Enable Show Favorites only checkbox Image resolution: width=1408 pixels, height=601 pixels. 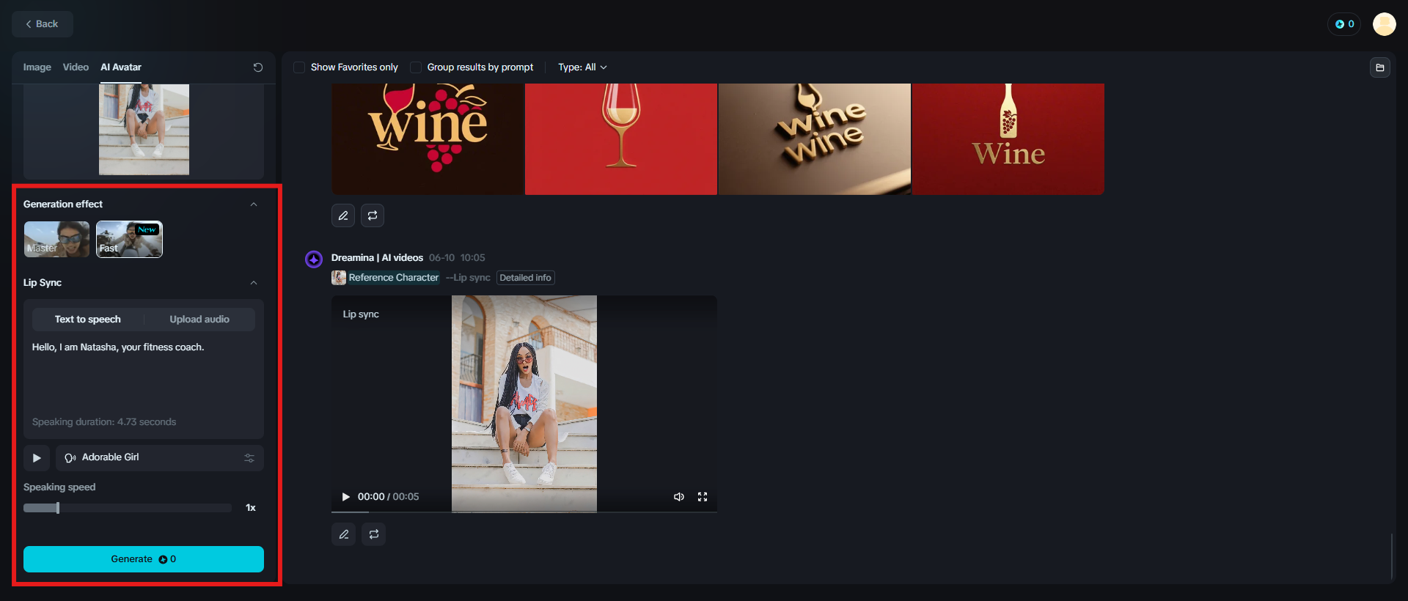(x=299, y=67)
